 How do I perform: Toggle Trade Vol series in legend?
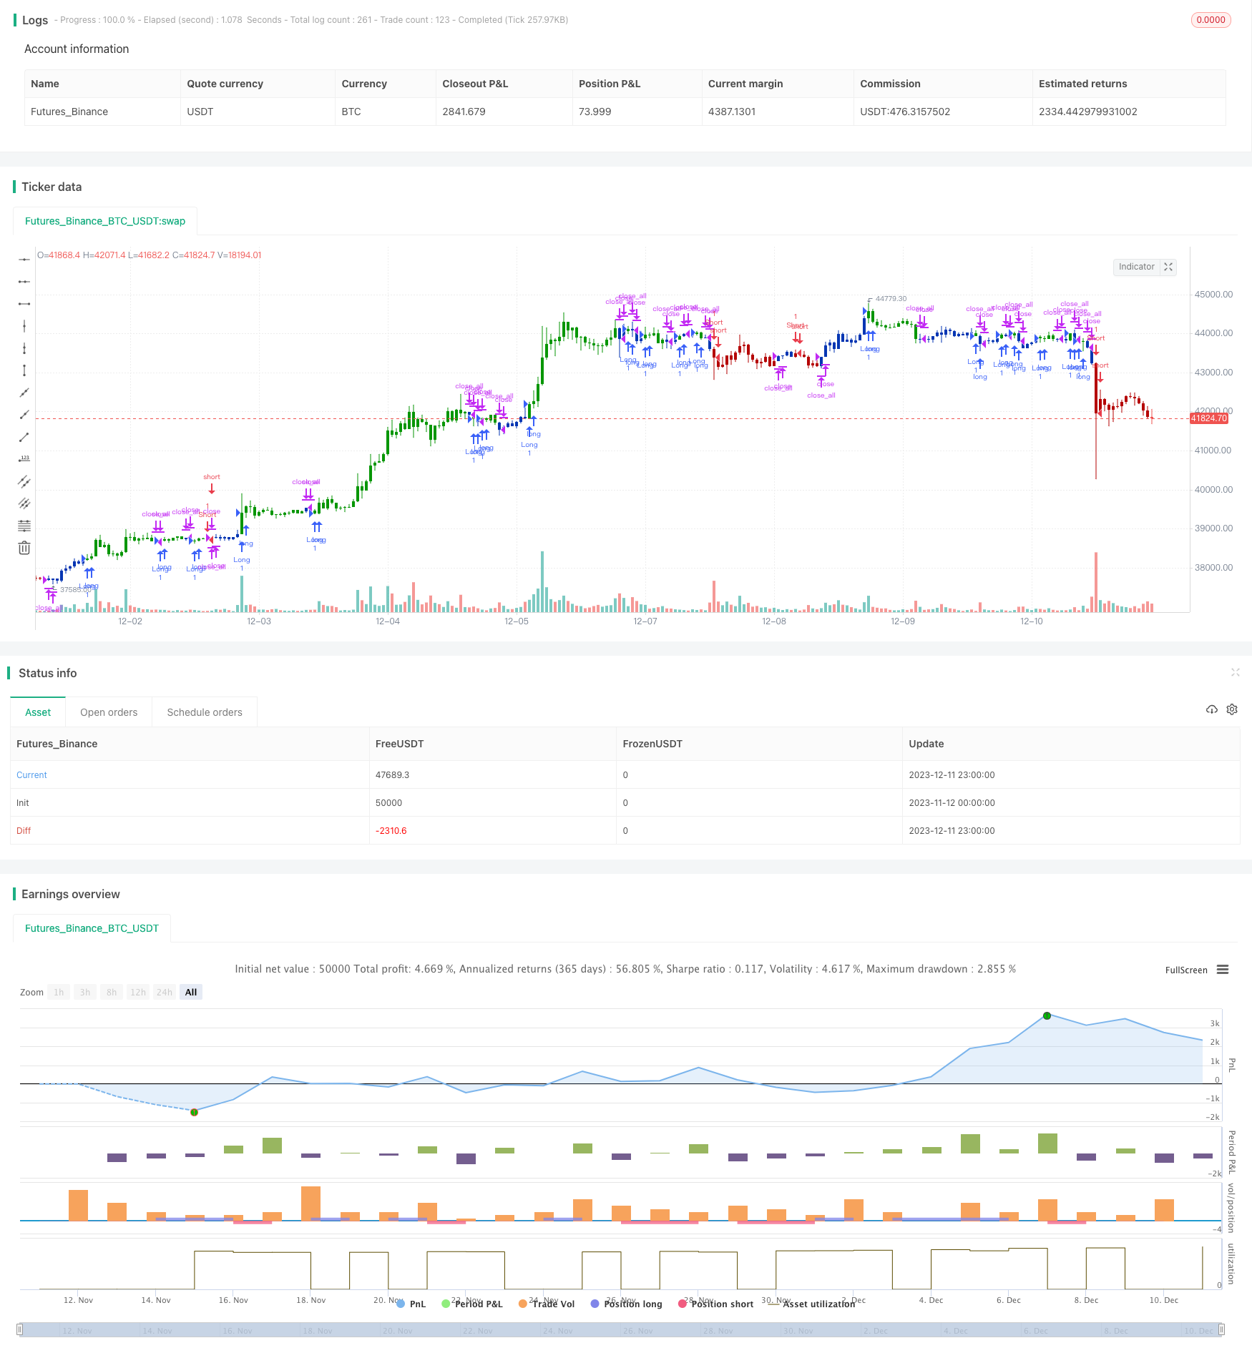coord(547,1304)
